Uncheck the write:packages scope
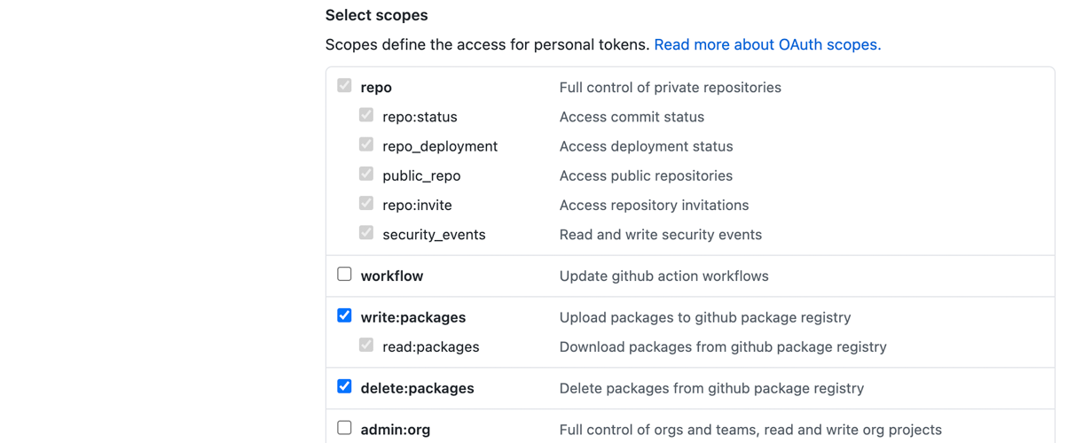Screen dimensions: 1091x443 [344, 315]
